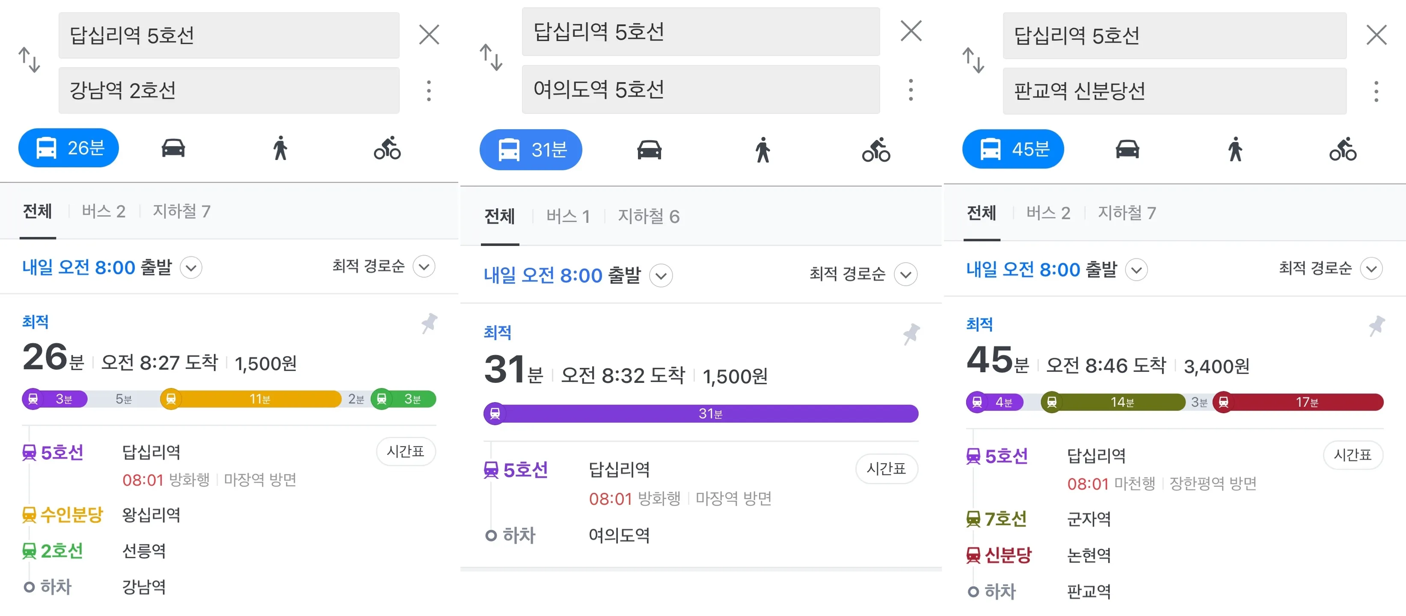The width and height of the screenshot is (1406, 616).
Task: Click the yellow 11분 수인분당 segment bar
Action: click(251, 399)
